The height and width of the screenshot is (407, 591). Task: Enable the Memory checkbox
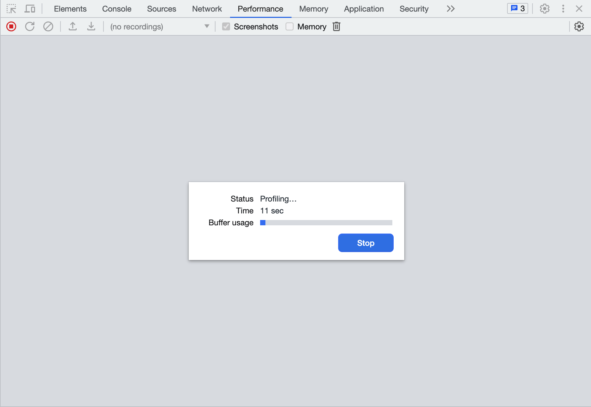point(289,26)
